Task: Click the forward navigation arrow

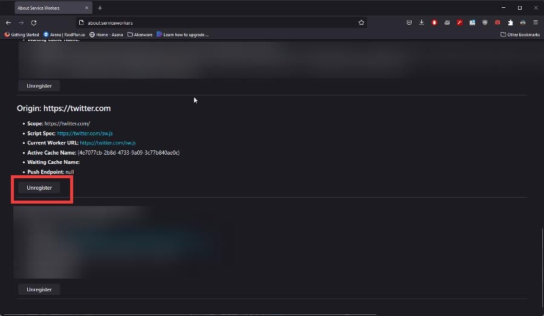Action: click(21, 22)
